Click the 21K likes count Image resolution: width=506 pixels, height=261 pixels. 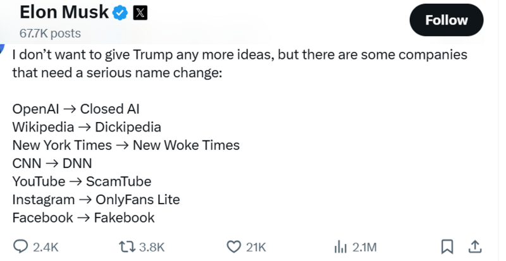click(x=256, y=247)
